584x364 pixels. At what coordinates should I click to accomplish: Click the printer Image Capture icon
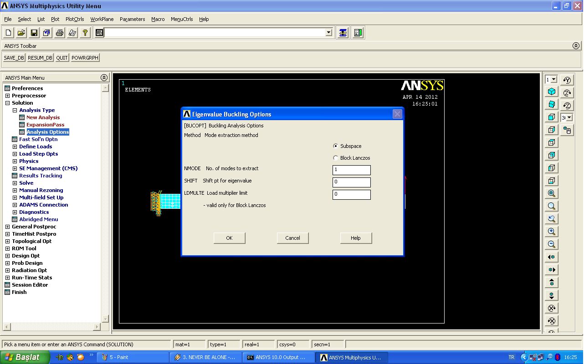pyautogui.click(x=60, y=33)
